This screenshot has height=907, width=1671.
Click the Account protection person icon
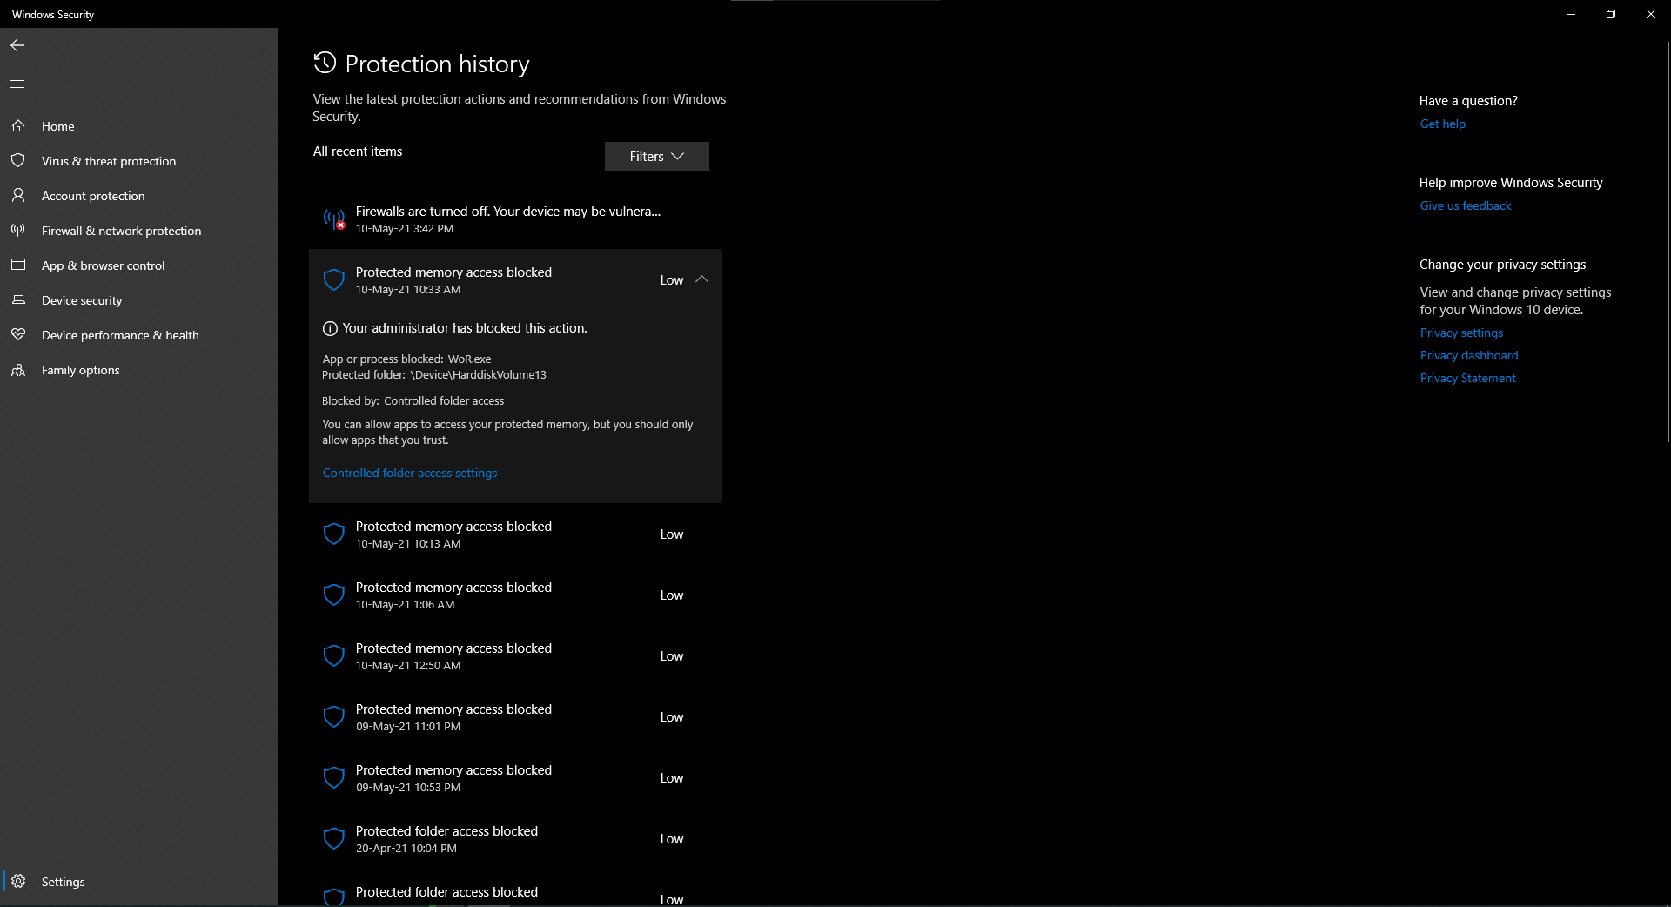point(18,196)
